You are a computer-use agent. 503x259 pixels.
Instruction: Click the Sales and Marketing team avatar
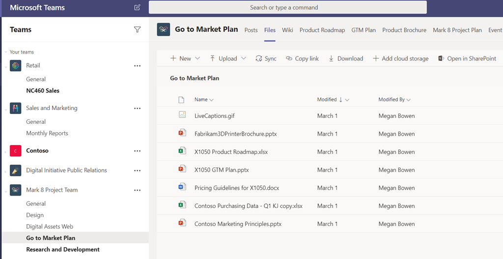pyautogui.click(x=15, y=108)
